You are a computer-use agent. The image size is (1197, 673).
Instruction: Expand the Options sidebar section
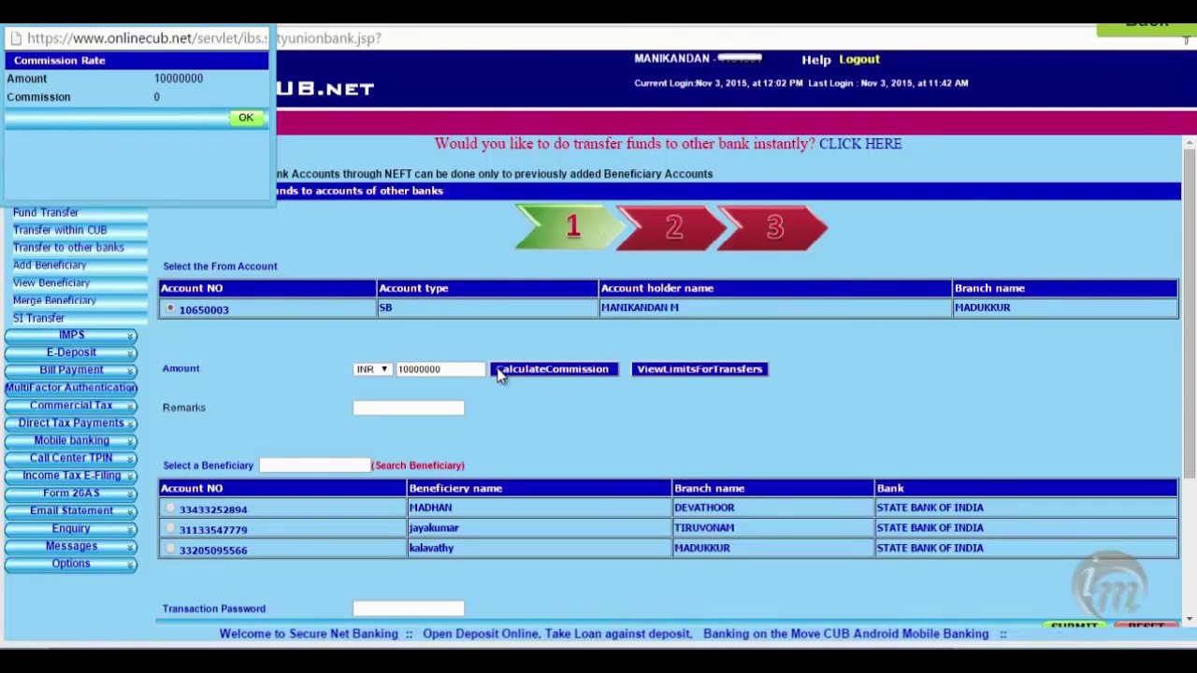(x=71, y=565)
